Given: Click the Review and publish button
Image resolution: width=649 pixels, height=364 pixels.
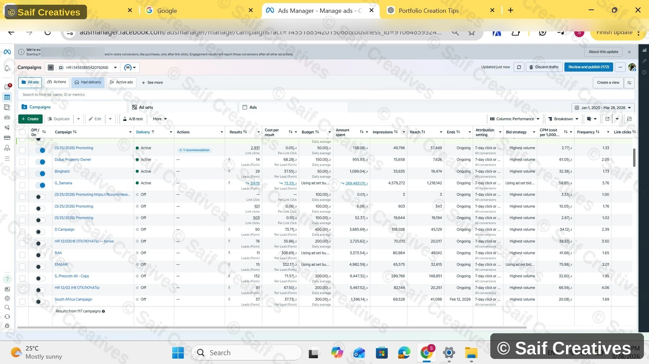Looking at the screenshot, I should click(588, 67).
